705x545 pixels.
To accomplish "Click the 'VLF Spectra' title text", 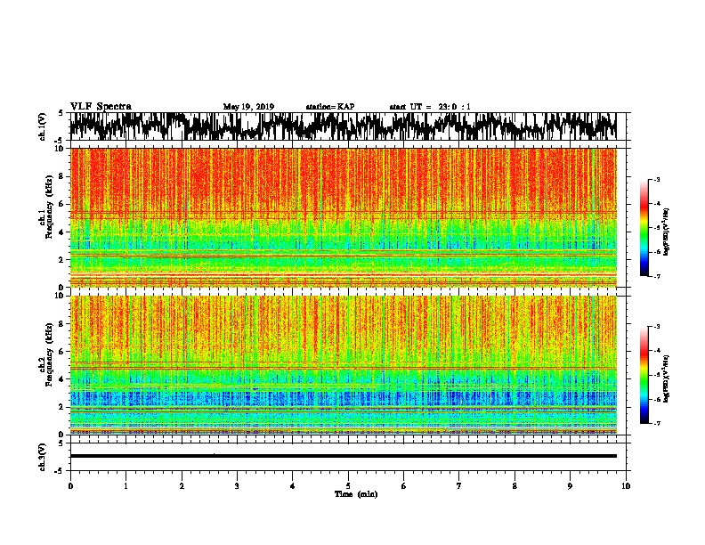I will [x=101, y=107].
